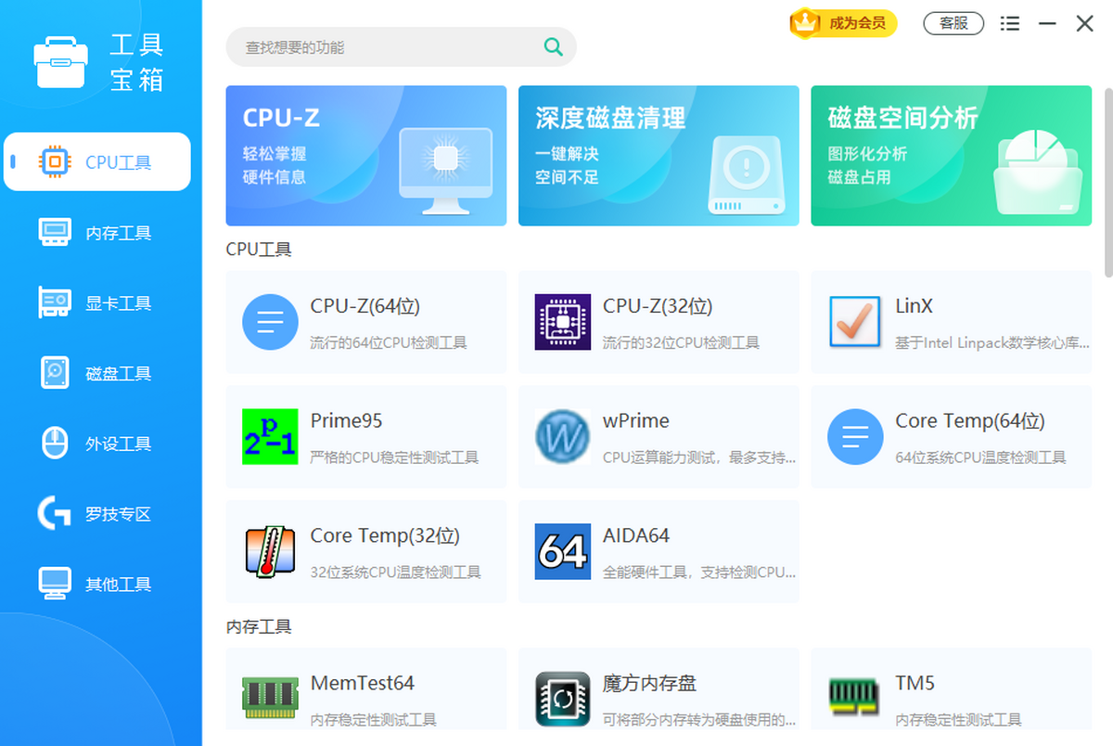
Task: Switch to 其他工具 category label
Action: pos(118,585)
